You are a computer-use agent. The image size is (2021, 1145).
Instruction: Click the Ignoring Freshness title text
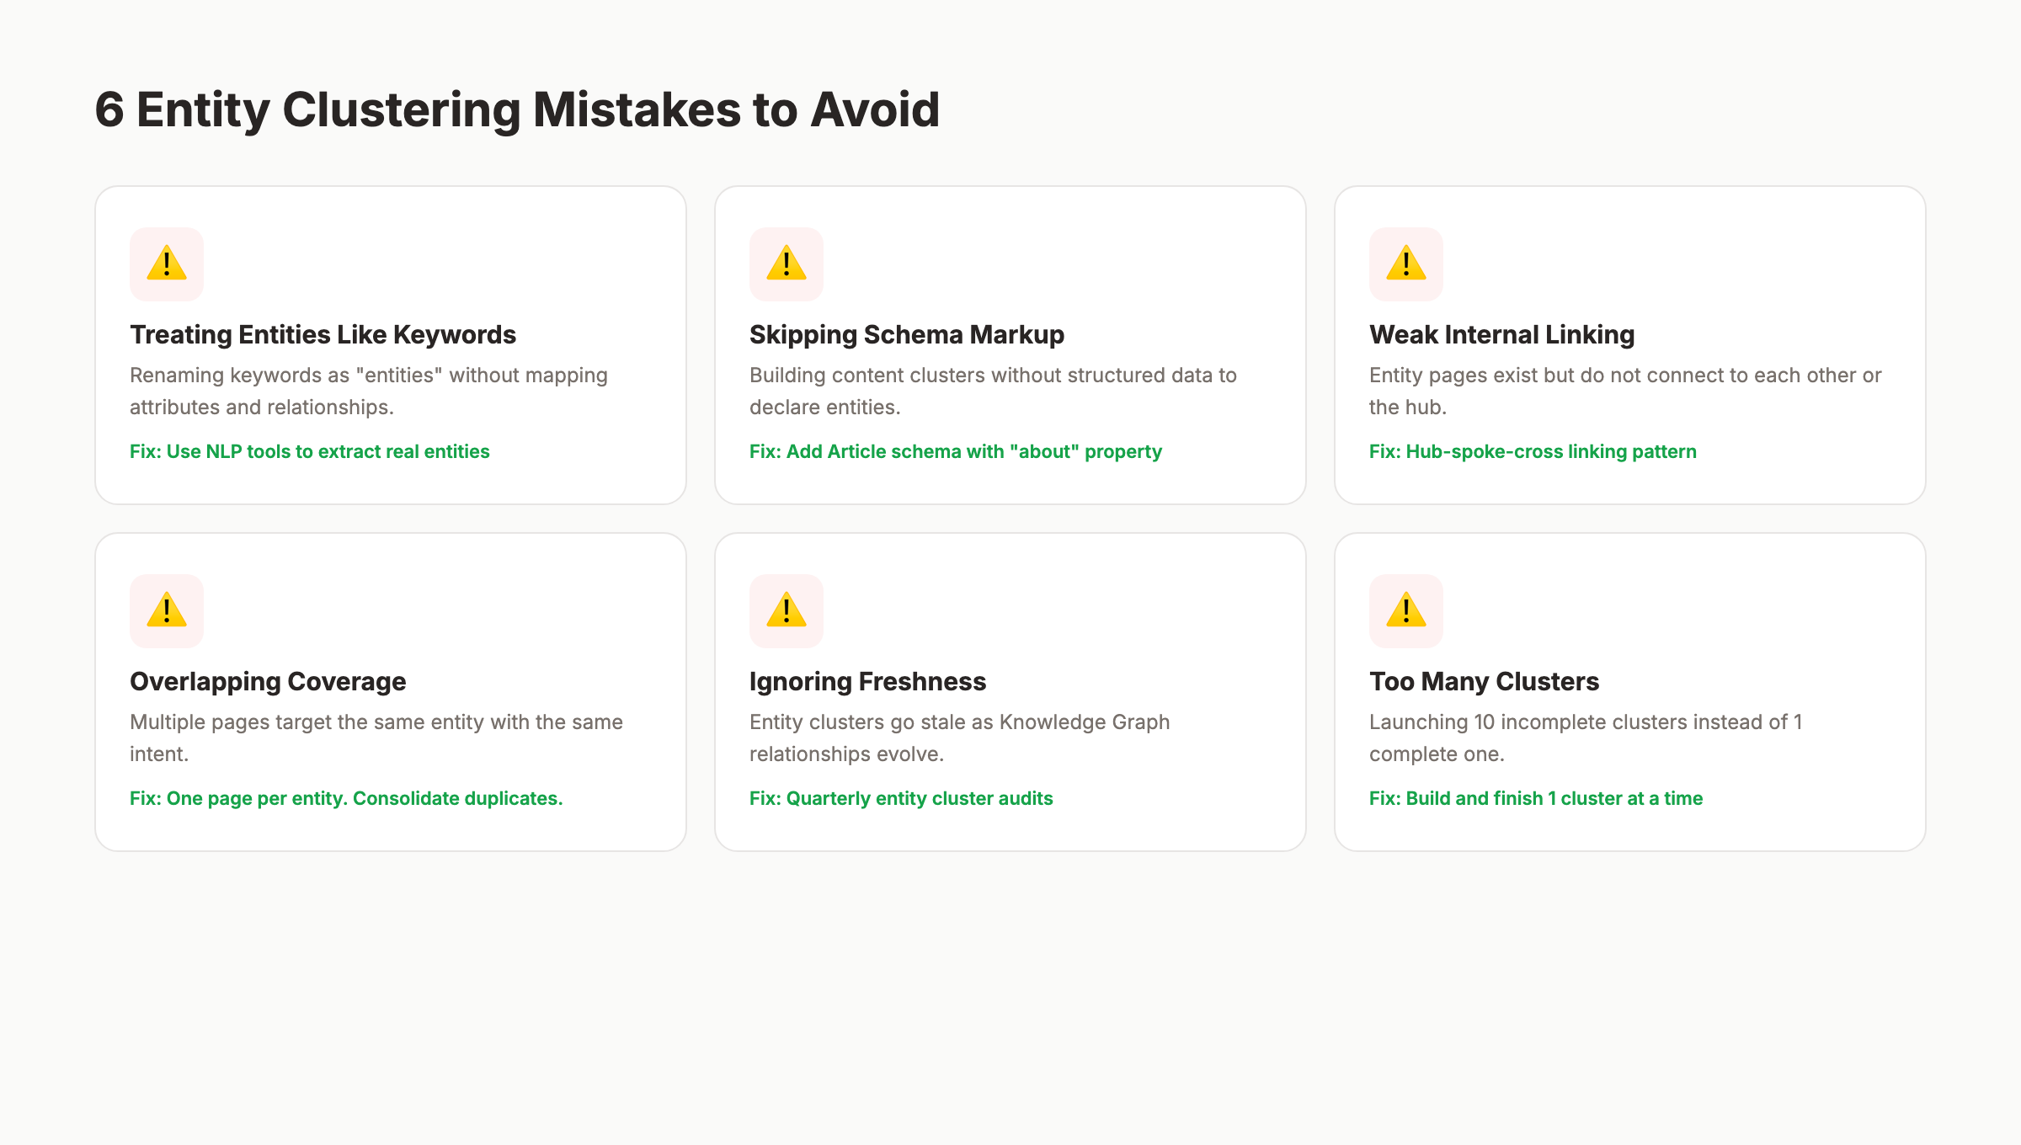(x=867, y=681)
